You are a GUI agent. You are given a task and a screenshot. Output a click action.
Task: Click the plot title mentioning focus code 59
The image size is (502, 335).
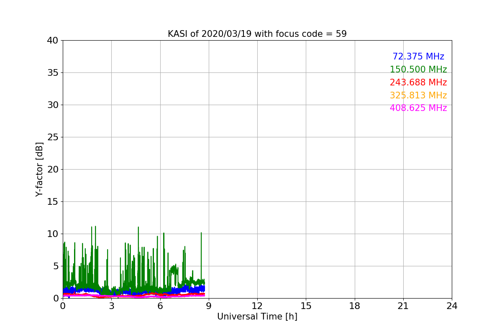tap(257, 34)
